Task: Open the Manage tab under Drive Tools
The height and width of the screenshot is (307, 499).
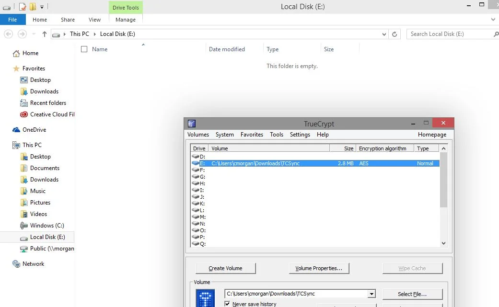Action: (126, 20)
